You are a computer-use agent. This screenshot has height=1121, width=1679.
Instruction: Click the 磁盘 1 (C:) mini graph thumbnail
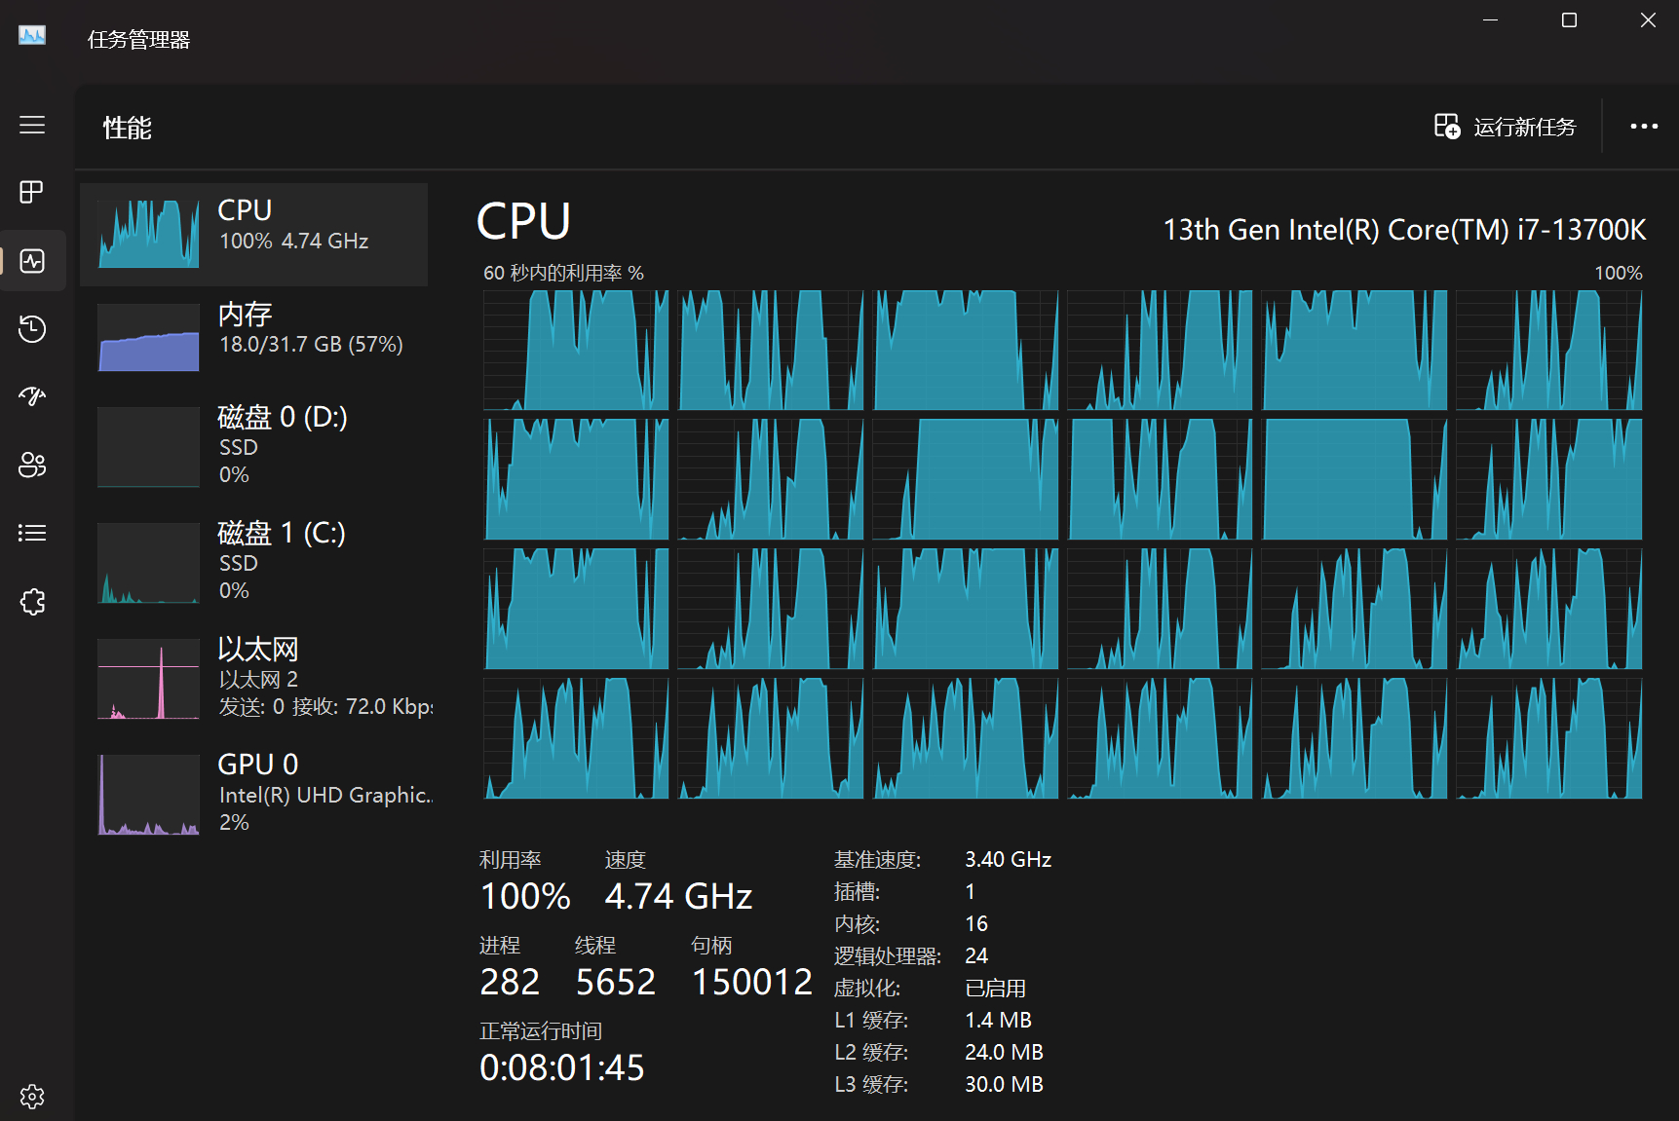click(148, 563)
